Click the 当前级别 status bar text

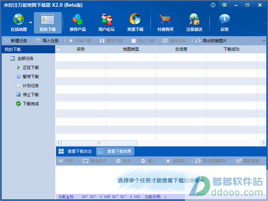152,197
